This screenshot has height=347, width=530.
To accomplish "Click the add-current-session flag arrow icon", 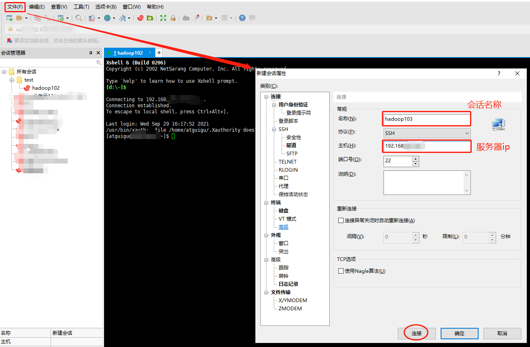I will click(x=10, y=41).
